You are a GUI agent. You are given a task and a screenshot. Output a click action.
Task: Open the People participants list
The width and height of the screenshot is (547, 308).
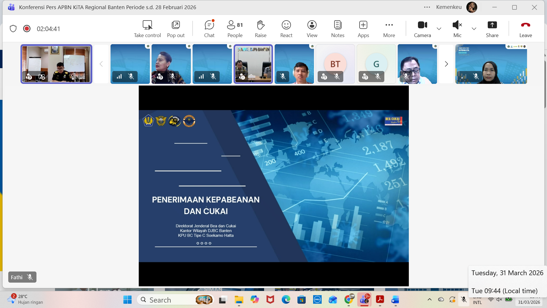tap(235, 29)
